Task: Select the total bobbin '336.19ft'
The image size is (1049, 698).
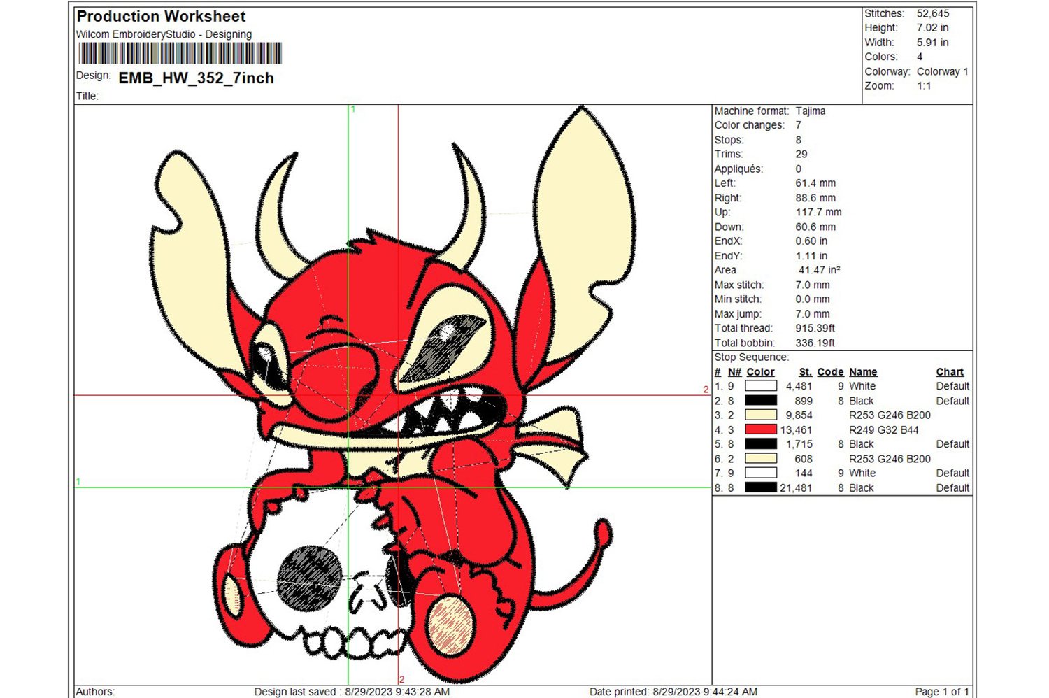Action: pyautogui.click(x=815, y=343)
